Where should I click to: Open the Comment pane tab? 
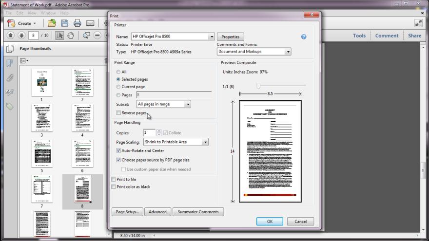(x=387, y=36)
